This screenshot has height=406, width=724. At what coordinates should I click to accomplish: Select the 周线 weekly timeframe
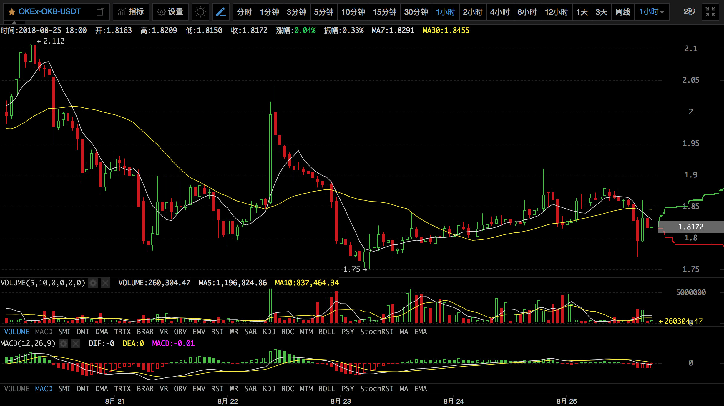point(623,12)
